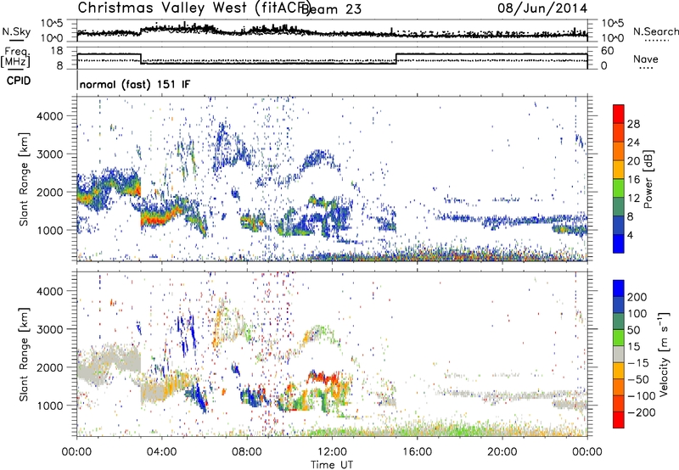This screenshot has width=679, height=470.
Task: Click the 'CPID' label
Action: (x=19, y=81)
